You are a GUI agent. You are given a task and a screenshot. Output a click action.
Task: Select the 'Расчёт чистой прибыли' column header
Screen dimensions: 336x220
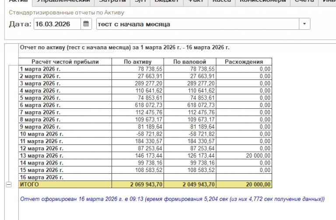65,62
